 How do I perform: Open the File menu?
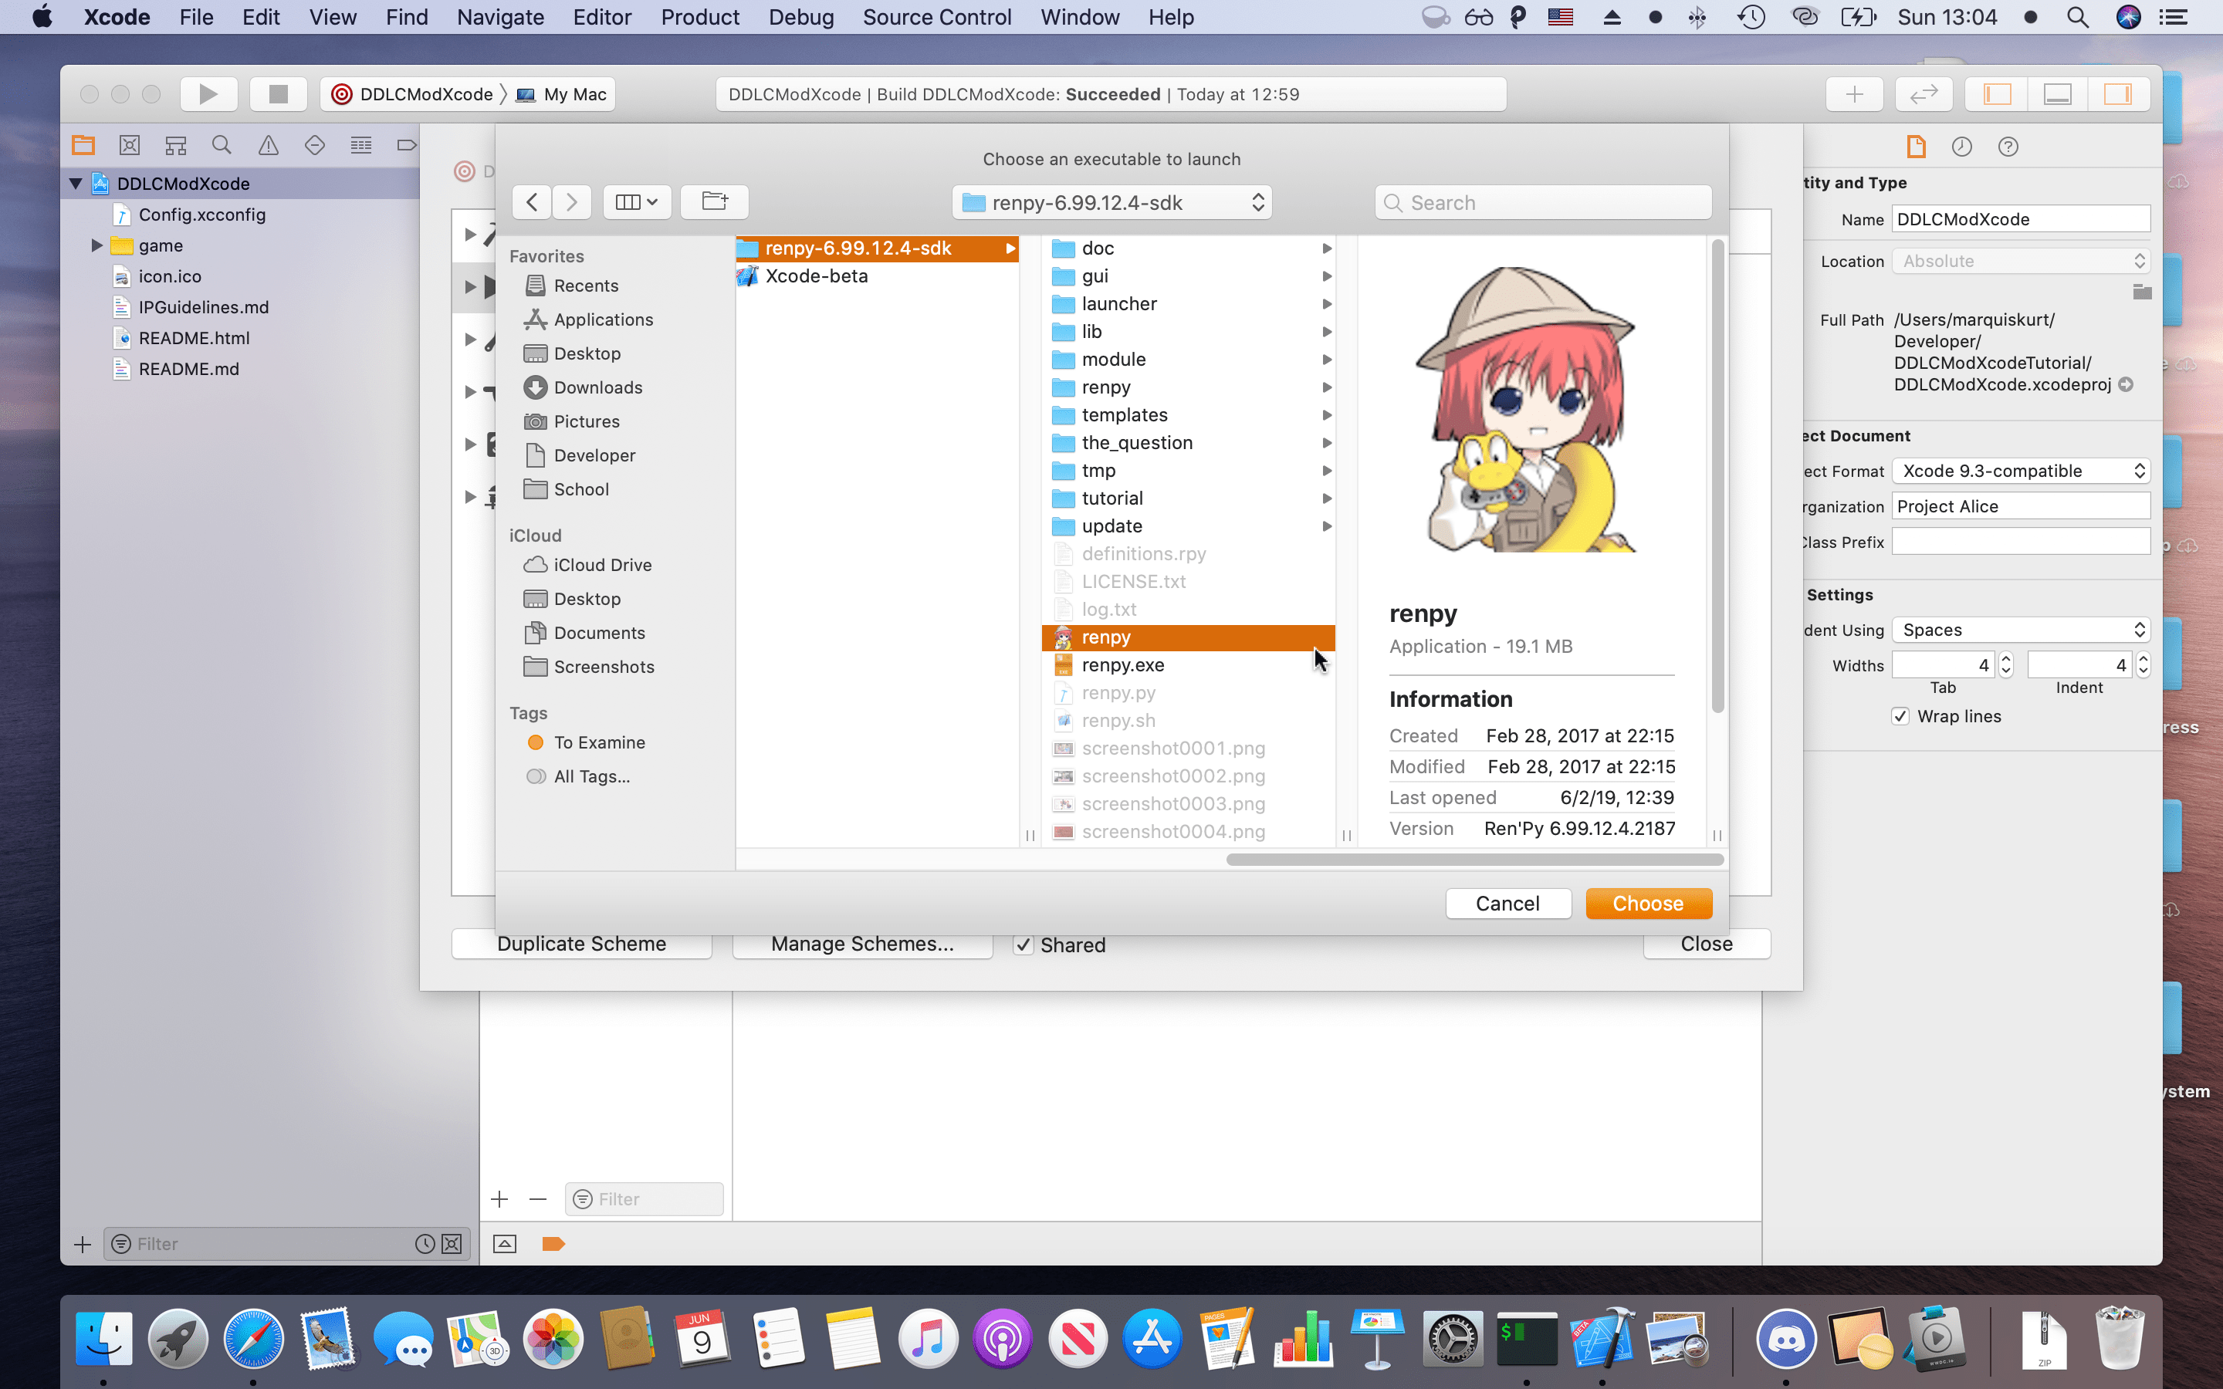coord(195,18)
